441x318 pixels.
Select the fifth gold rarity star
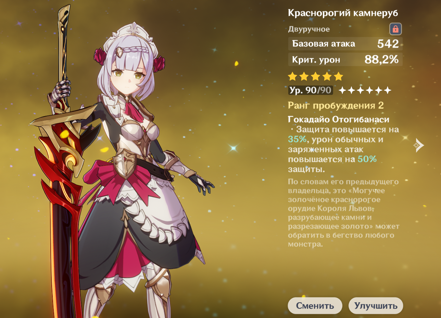tap(338, 76)
